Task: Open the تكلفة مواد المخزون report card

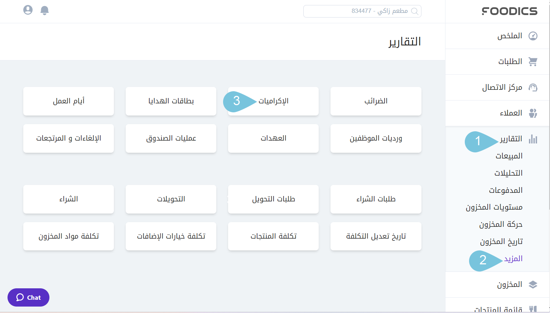Action: coord(69,236)
